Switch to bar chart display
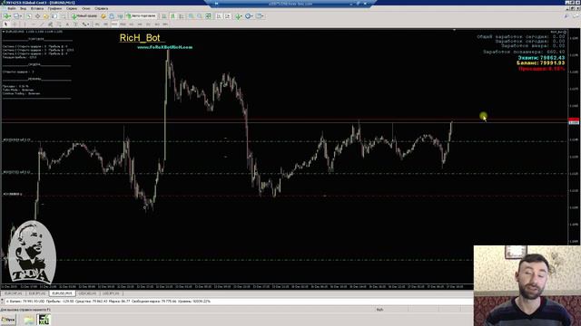Screen dimensions: 581x326 coord(164,16)
